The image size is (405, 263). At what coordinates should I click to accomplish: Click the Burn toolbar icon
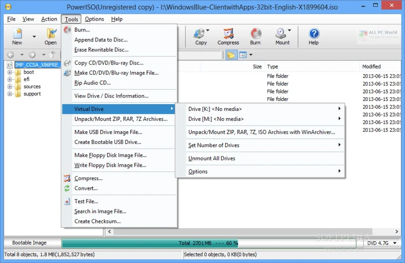[255, 36]
